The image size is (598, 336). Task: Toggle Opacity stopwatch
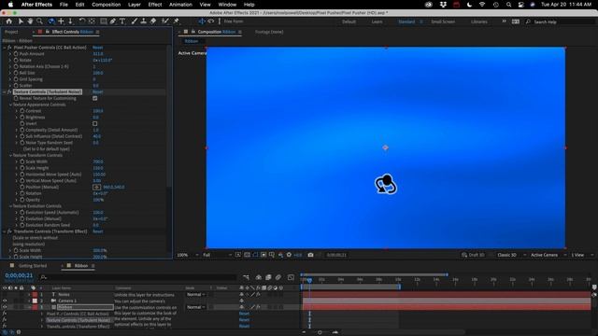(x=22, y=200)
